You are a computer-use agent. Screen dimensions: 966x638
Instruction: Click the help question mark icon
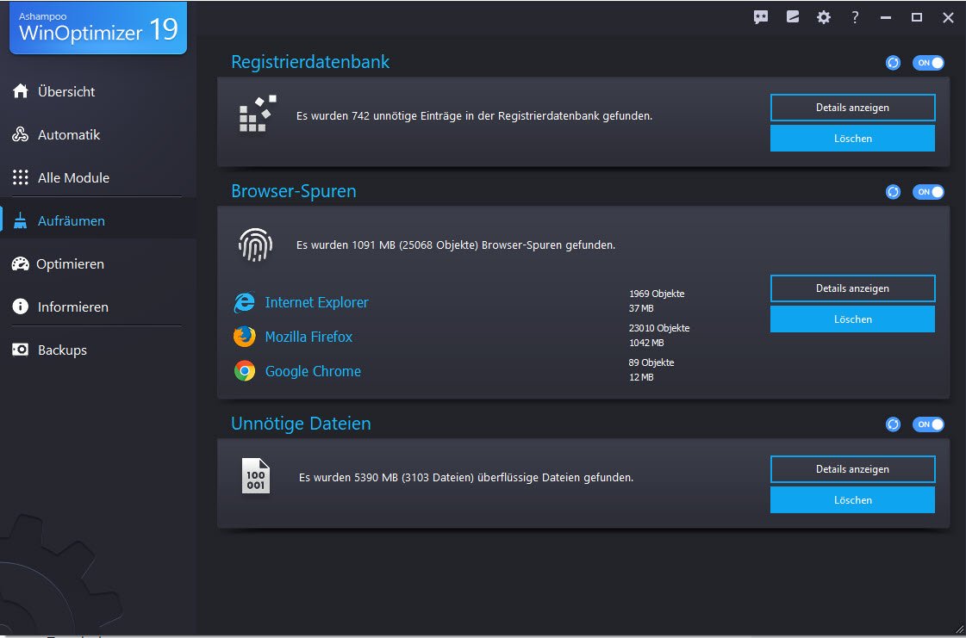tap(855, 17)
